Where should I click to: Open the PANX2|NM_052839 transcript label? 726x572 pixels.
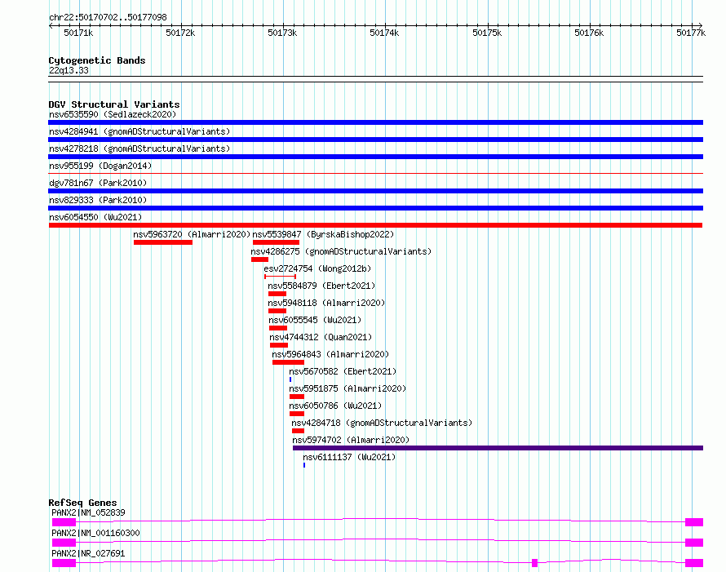click(x=88, y=512)
